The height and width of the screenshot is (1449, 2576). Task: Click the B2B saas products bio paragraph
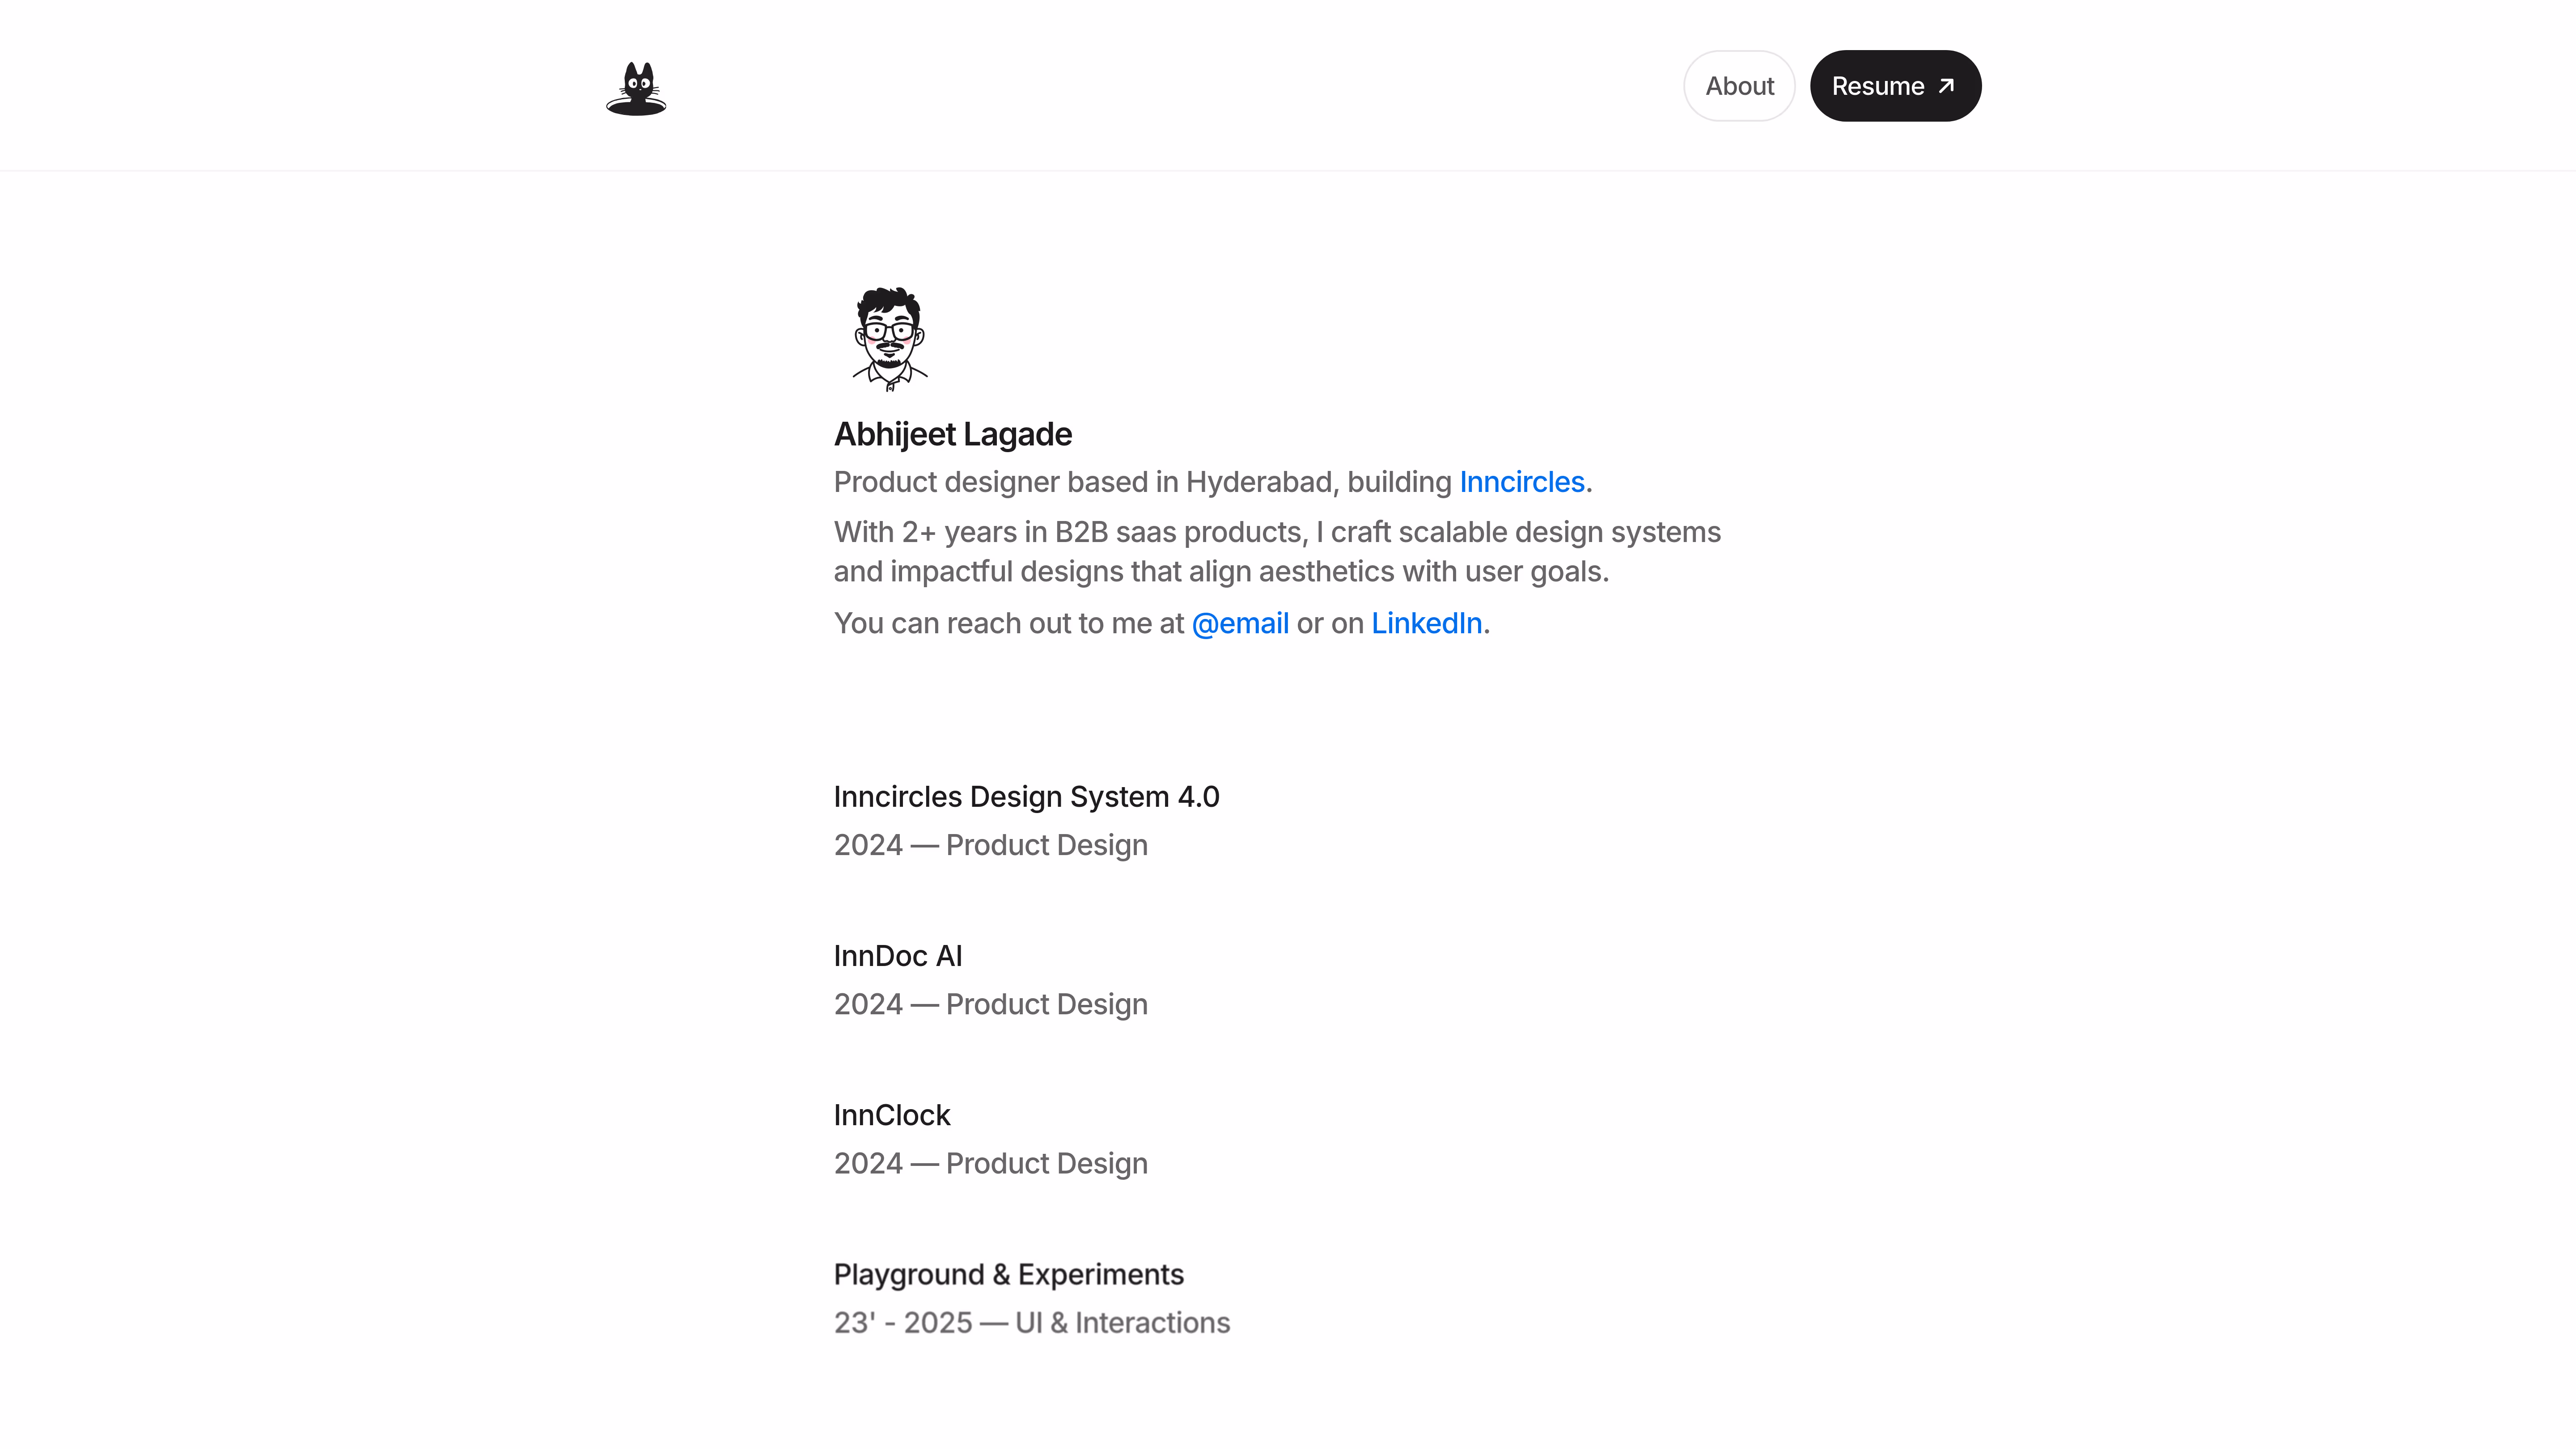click(1277, 552)
